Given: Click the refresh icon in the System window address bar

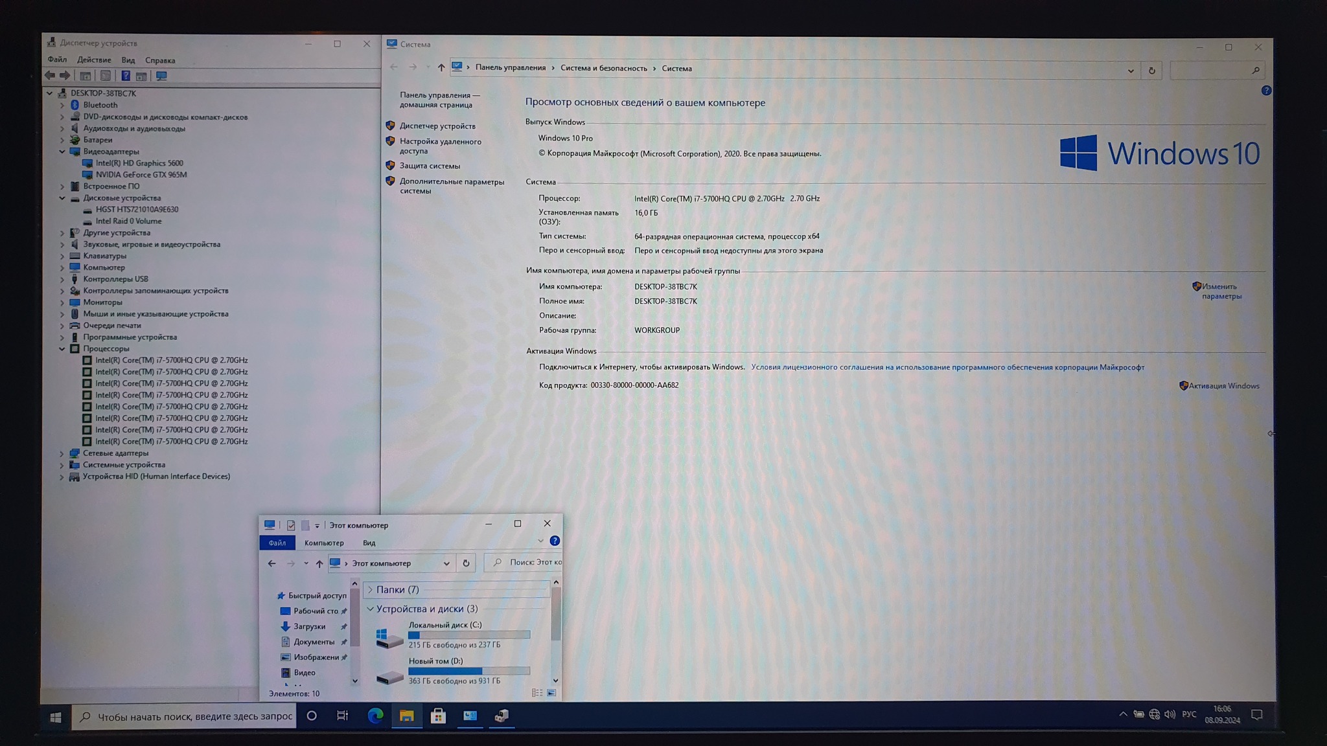Looking at the screenshot, I should pyautogui.click(x=1151, y=71).
